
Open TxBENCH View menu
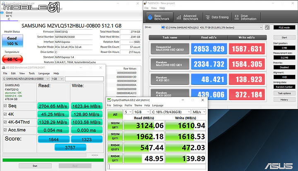pyautogui.click(x=154, y=8)
